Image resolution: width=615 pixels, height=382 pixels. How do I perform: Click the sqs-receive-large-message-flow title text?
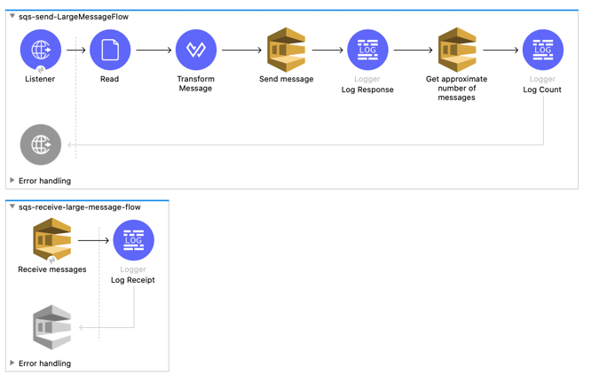tap(80, 207)
